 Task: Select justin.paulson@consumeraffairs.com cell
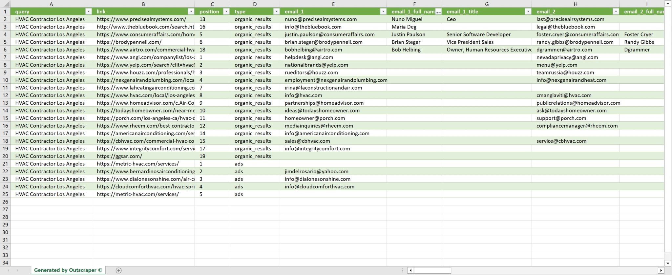333,34
